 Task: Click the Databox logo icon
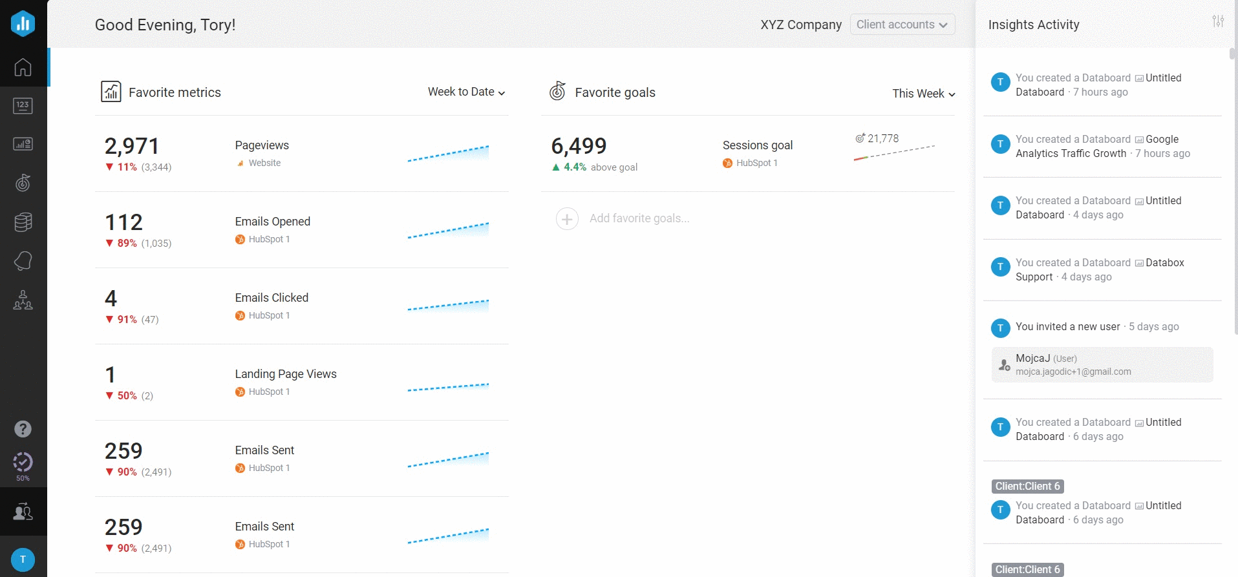[x=23, y=23]
